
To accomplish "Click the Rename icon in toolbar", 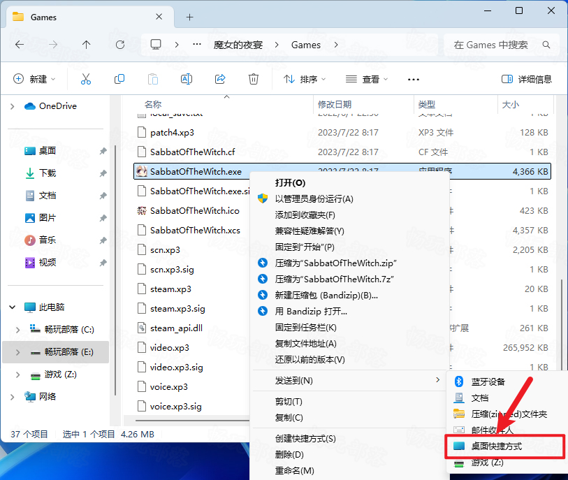I will [x=187, y=79].
